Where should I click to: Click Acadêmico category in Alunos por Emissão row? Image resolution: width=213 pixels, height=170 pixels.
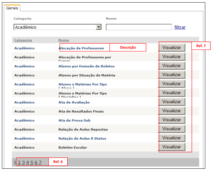(x=24, y=66)
